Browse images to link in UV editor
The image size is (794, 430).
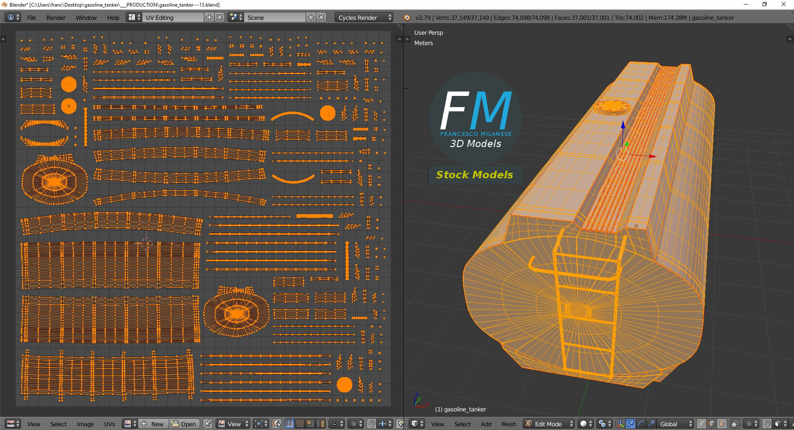tap(130, 424)
